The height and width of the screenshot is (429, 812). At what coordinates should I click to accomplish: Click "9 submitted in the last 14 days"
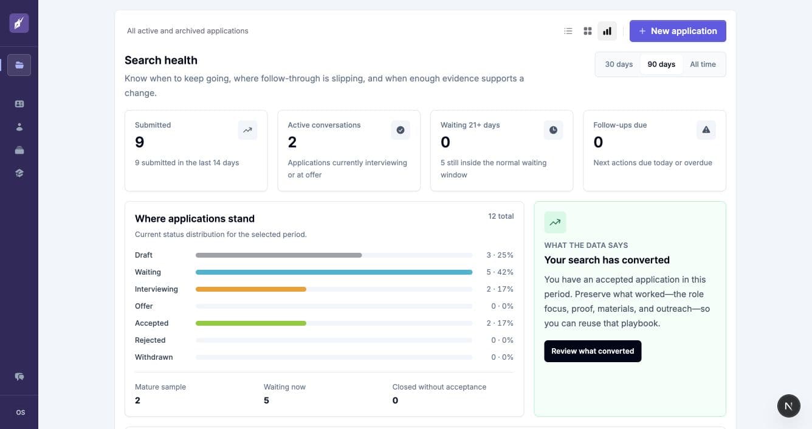(x=187, y=163)
